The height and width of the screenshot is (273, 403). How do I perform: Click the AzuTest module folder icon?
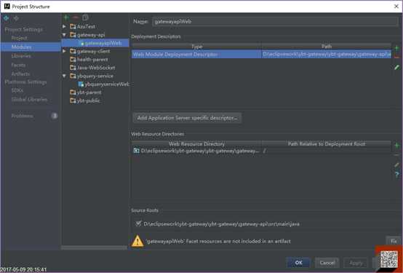click(x=73, y=26)
